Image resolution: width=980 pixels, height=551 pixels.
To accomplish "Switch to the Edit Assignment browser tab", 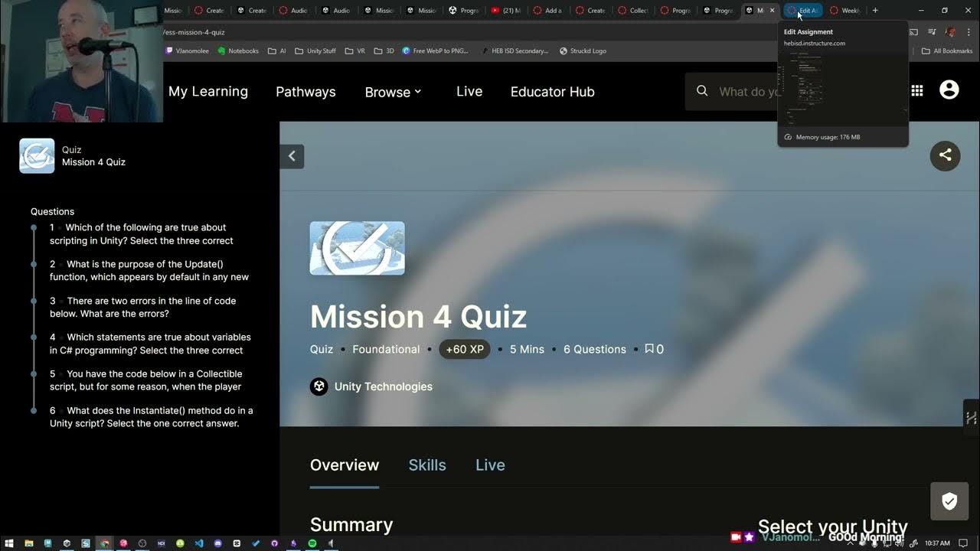I will pyautogui.click(x=803, y=10).
